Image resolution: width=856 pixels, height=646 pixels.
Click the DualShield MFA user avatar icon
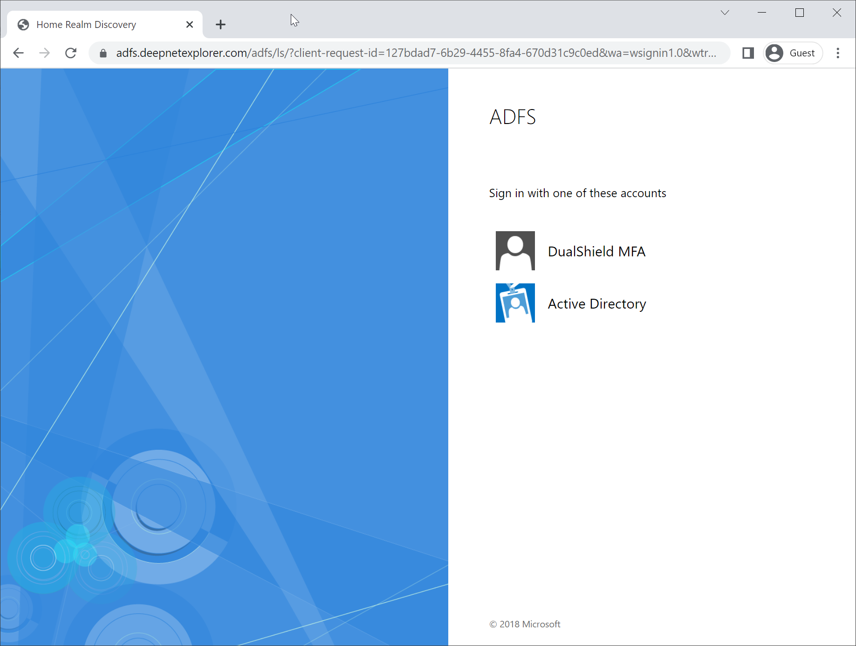(x=515, y=251)
